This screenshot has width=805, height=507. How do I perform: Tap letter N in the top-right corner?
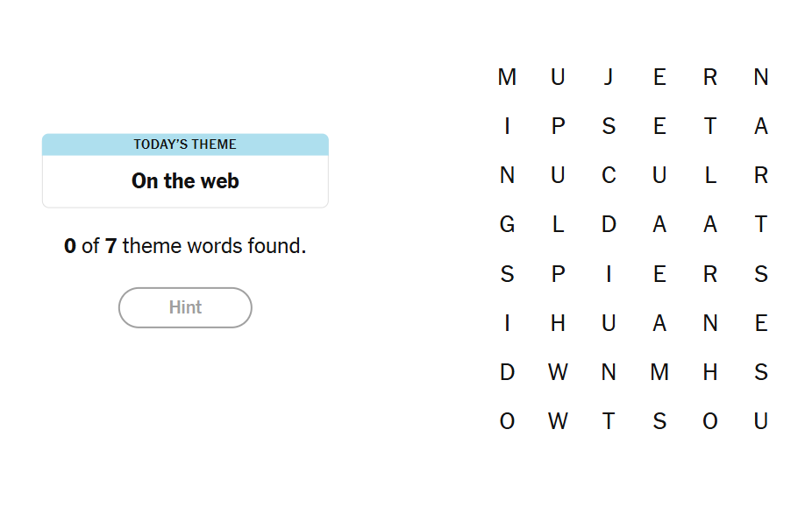tap(761, 77)
